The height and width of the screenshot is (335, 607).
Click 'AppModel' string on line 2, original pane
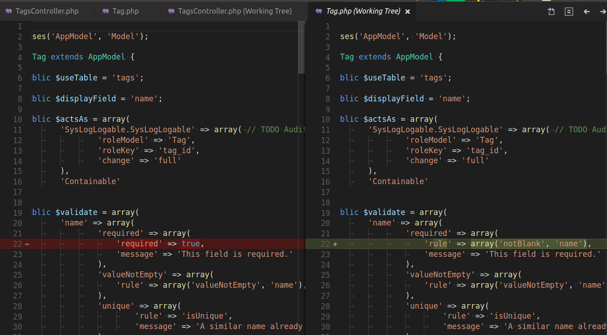74,36
